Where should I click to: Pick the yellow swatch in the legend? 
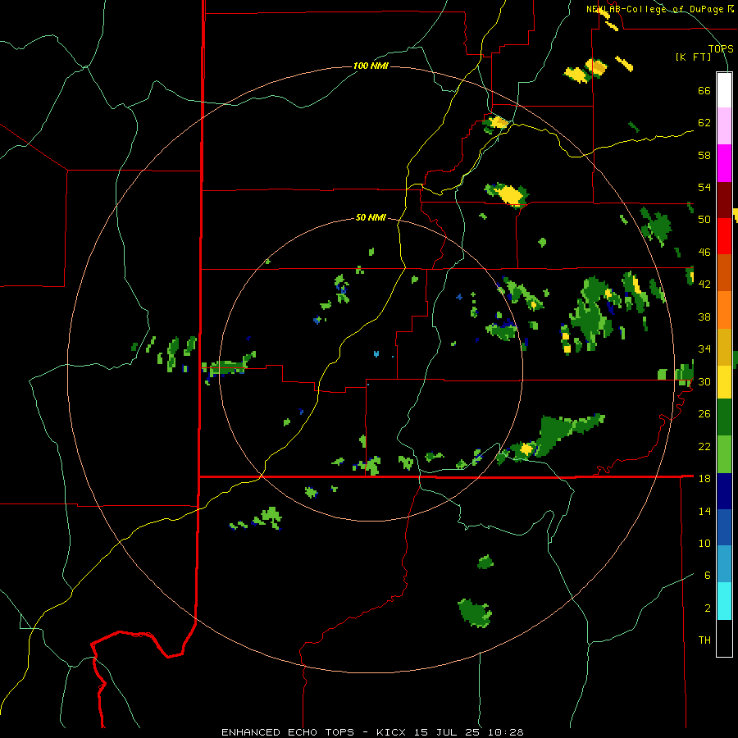point(724,382)
